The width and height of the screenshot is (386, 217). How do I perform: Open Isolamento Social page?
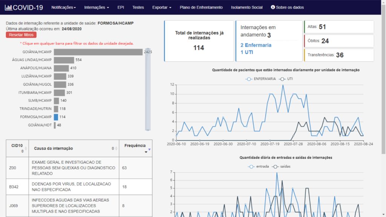click(247, 8)
